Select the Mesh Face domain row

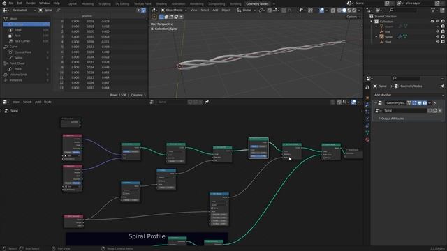(27, 36)
